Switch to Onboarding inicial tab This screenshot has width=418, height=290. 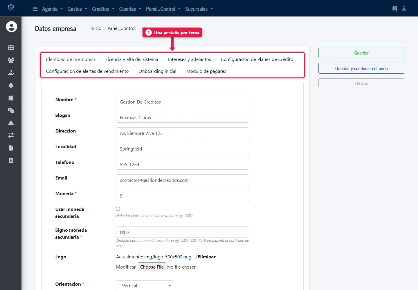click(157, 71)
